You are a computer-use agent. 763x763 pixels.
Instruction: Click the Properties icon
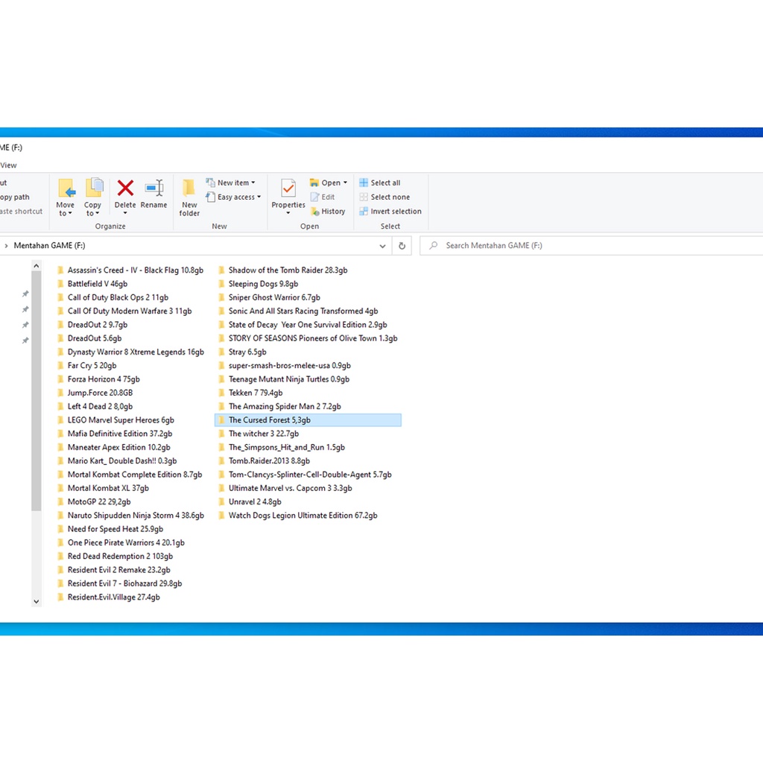pyautogui.click(x=288, y=189)
